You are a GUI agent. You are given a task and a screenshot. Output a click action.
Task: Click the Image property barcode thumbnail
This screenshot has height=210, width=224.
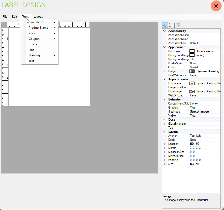[x=192, y=71]
